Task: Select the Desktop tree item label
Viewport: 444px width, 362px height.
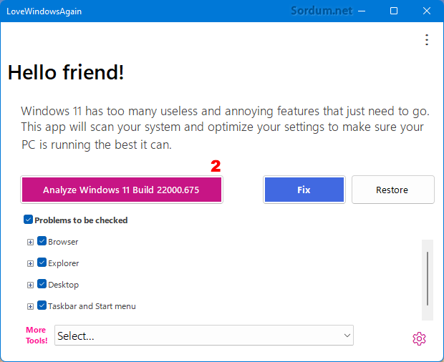Action: [64, 285]
